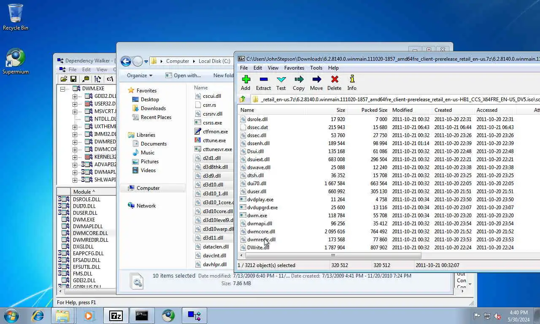Viewport: 540px width, 324px height.
Task: Open the 7-Zip Edit menu
Action: point(258,68)
